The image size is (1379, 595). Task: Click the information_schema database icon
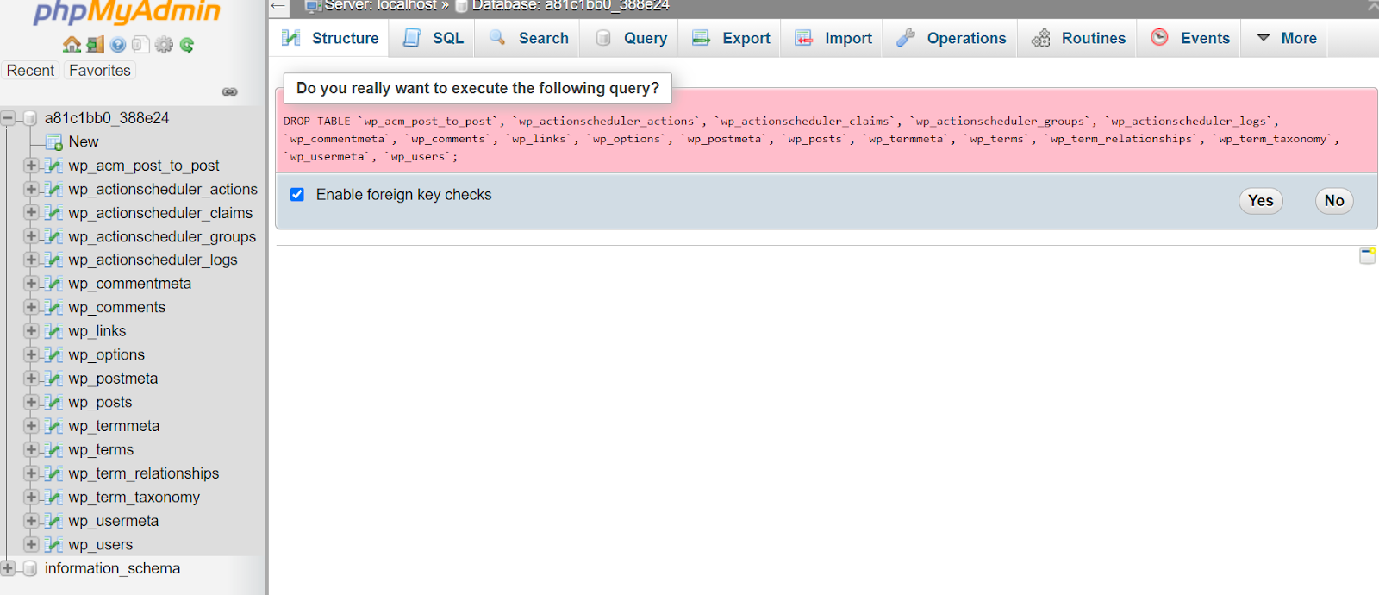[x=30, y=568]
